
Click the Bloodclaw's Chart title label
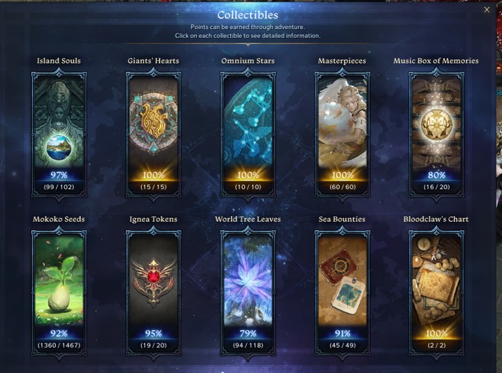(x=436, y=219)
